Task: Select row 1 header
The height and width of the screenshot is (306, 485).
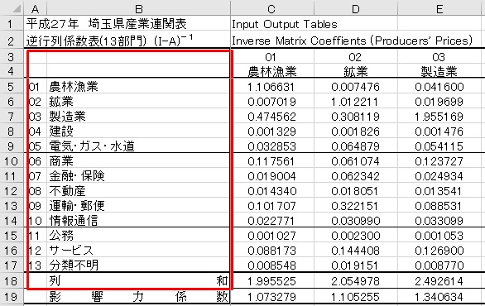Action: coord(12,24)
